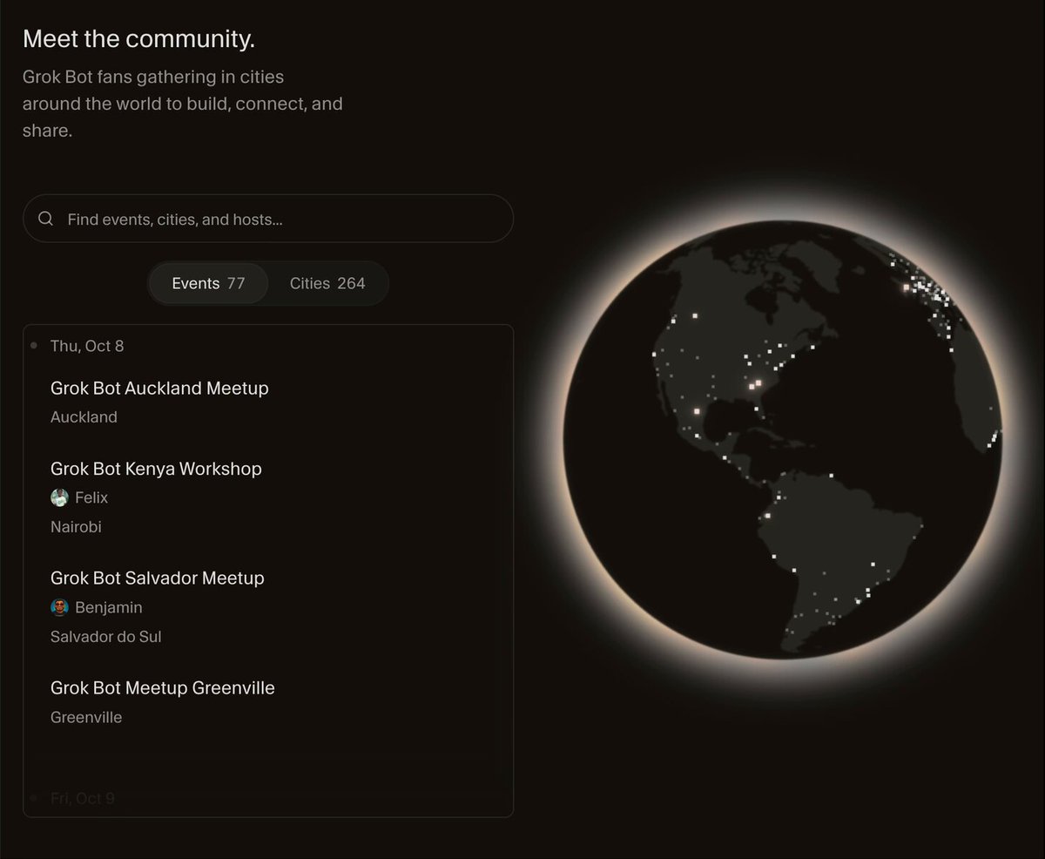Viewport: 1045px width, 859px height.
Task: Open Grok Bot Auckland Meetup event
Action: (x=159, y=388)
